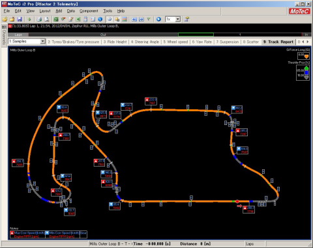Click the details list icon in toolbar
The image size is (313, 248).
(x=93, y=20)
